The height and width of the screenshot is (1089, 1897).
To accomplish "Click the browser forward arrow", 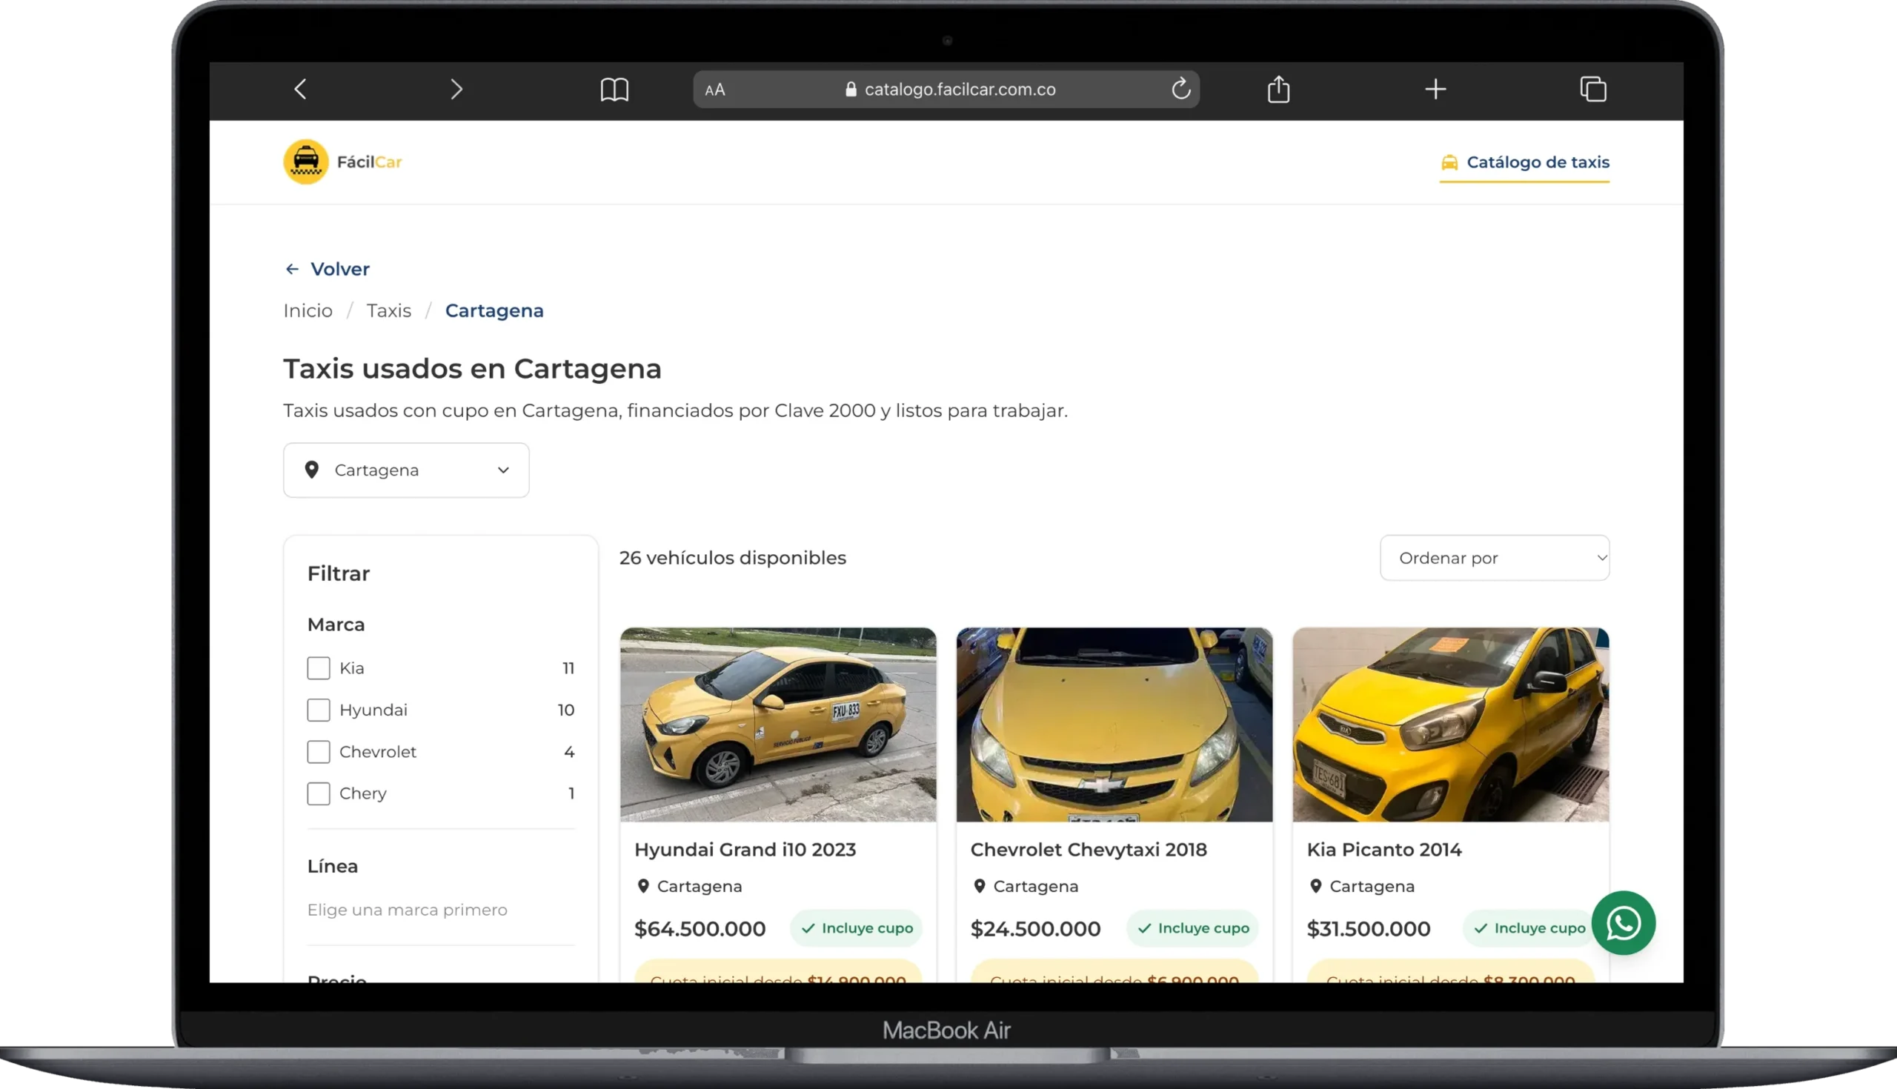I will point(456,89).
